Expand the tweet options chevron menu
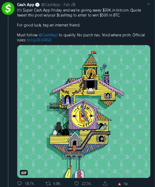 tap(149, 4)
